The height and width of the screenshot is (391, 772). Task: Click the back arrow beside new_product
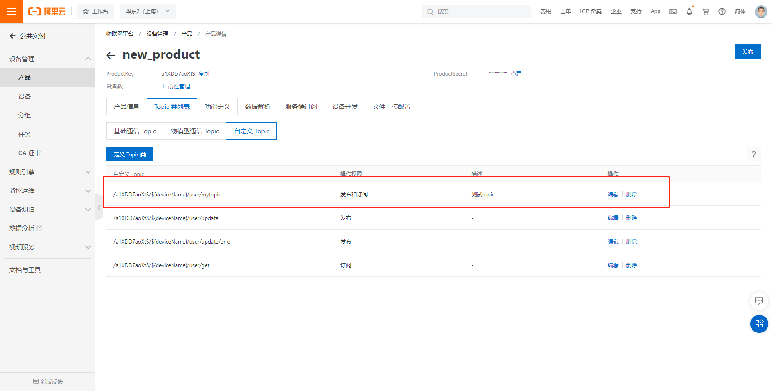111,55
